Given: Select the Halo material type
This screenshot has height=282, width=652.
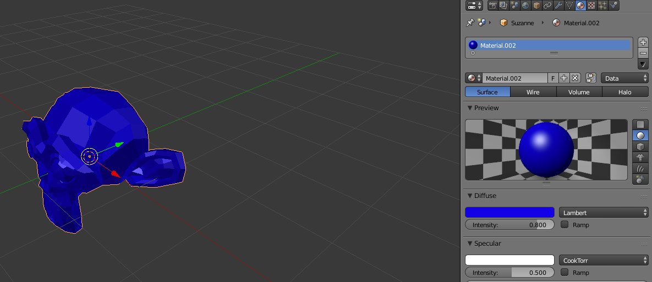Looking at the screenshot, I should [x=626, y=92].
